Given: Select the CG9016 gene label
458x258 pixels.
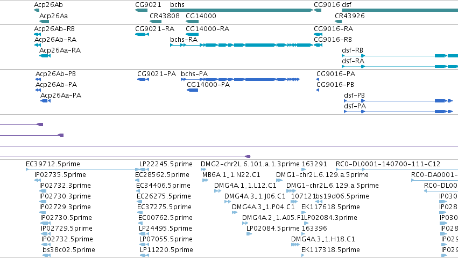Looking at the screenshot, I should (327, 5).
